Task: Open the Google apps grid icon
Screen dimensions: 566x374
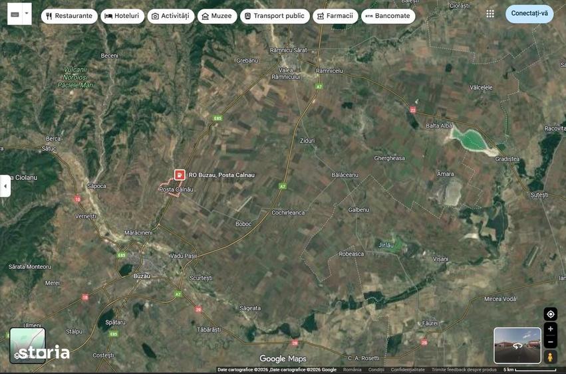Action: click(x=490, y=14)
